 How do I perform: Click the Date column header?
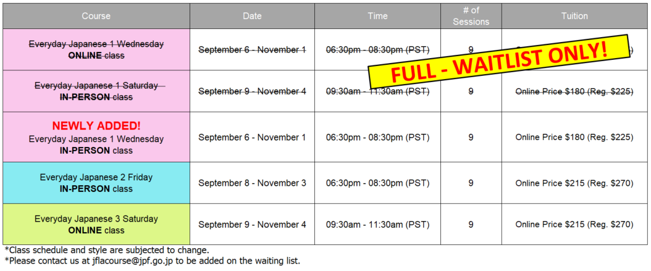tap(252, 16)
